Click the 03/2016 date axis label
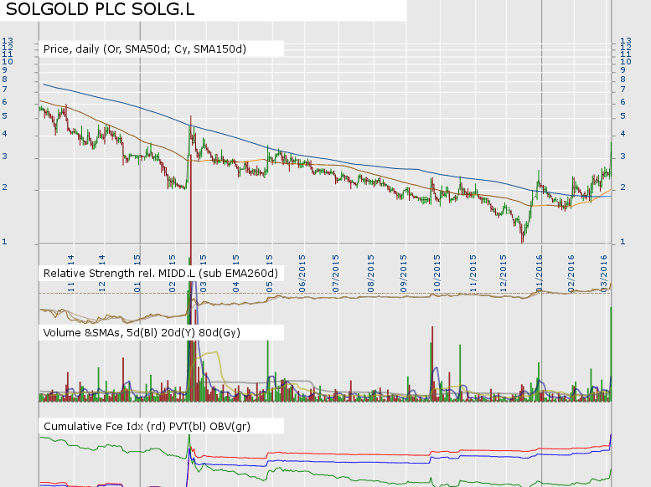 click(604, 274)
